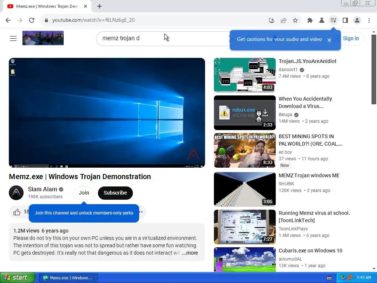This screenshot has width=377, height=283.
Task: Open the danooct1 channel name
Action: click(288, 70)
